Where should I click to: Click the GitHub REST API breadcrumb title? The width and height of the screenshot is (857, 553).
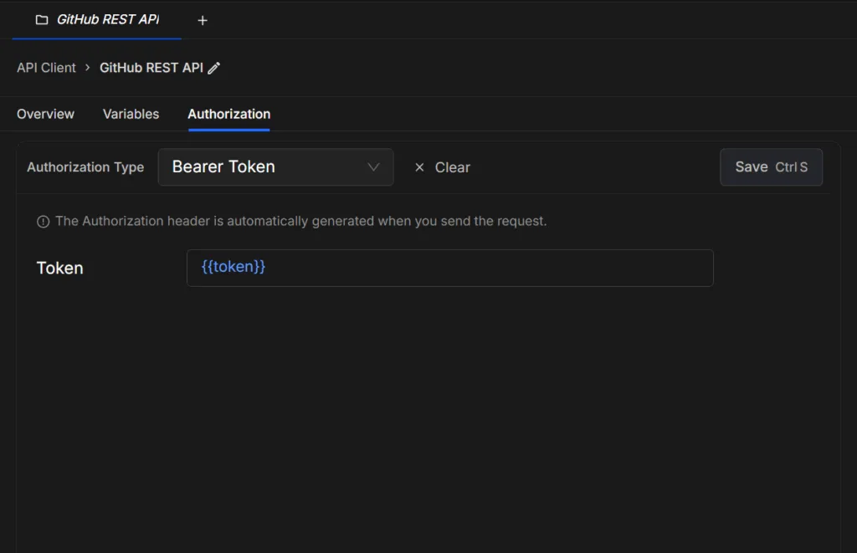[x=151, y=68]
